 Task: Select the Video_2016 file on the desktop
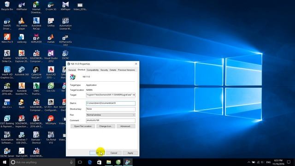tap(80, 6)
